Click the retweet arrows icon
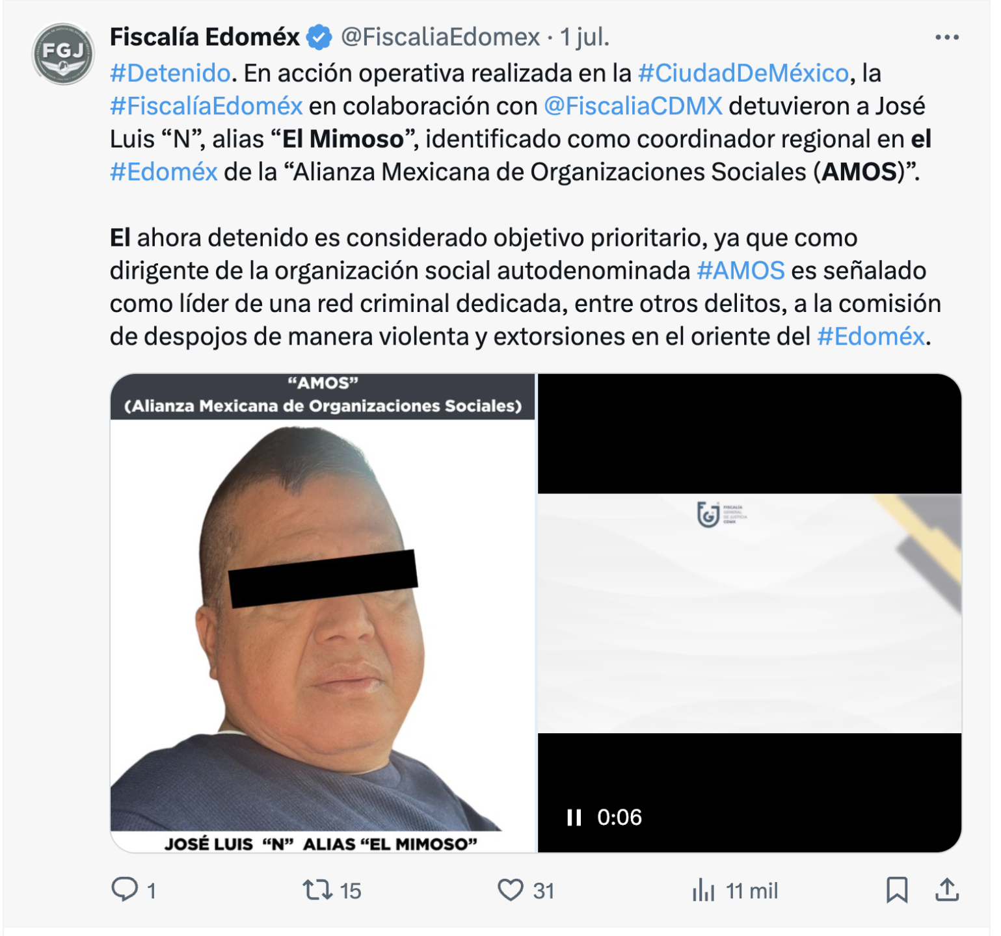 point(317,890)
